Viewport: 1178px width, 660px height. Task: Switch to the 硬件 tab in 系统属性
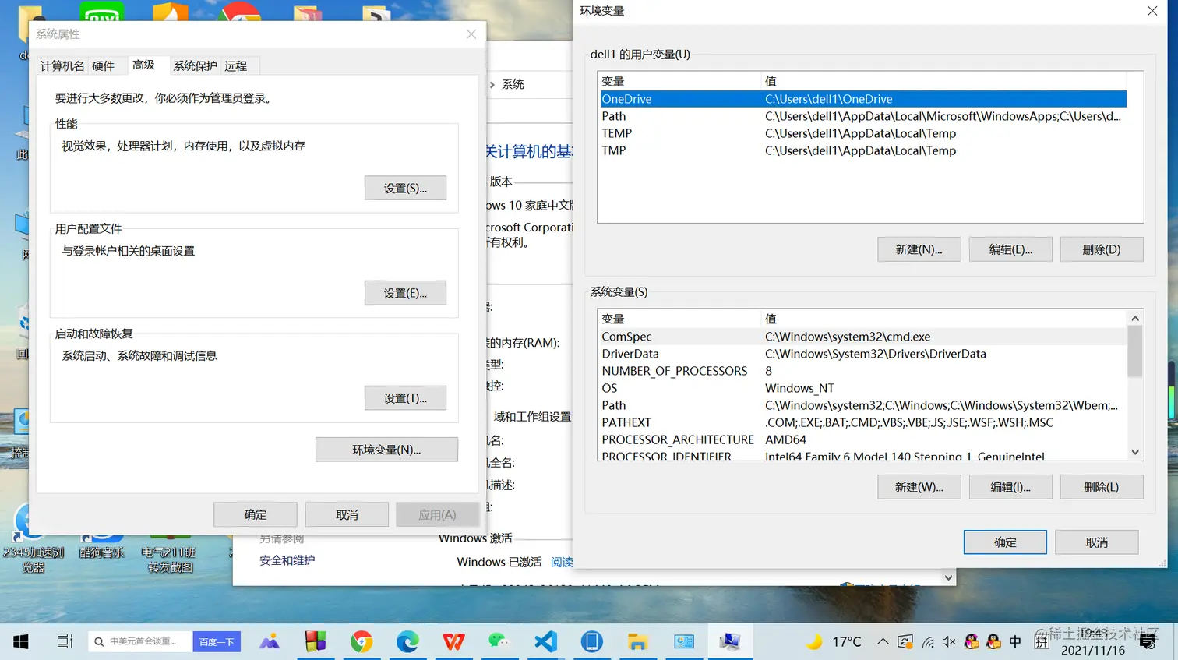[104, 65]
